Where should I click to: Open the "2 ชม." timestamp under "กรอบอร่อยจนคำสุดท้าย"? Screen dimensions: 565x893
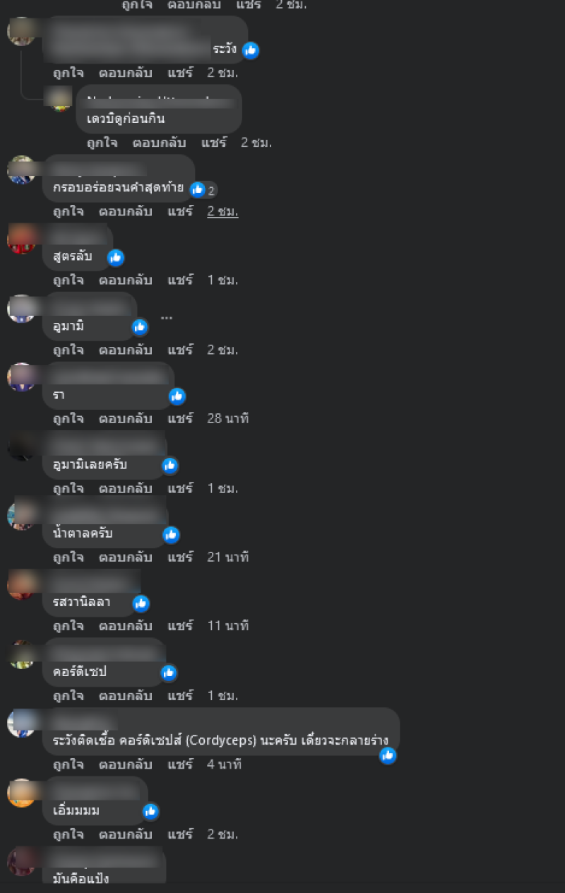(x=222, y=211)
